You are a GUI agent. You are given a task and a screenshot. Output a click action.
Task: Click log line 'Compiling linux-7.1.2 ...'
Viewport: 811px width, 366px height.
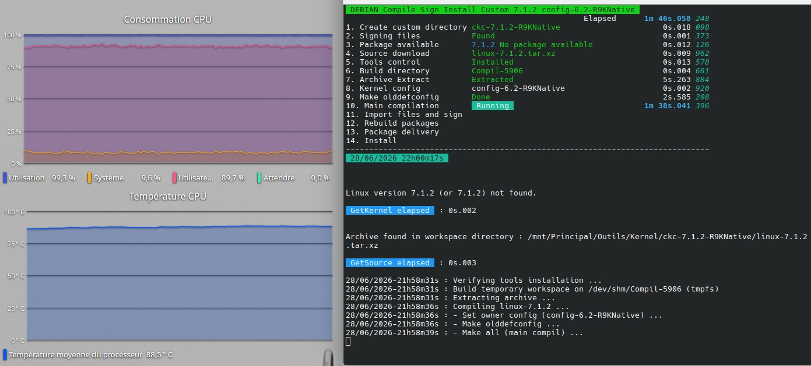click(x=458, y=307)
